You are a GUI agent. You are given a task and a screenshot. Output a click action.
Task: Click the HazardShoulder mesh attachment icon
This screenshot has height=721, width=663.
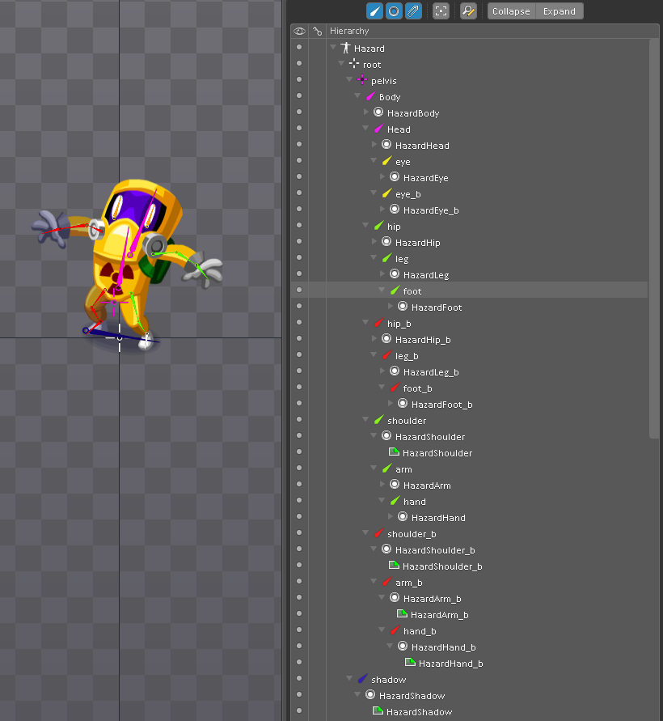[x=394, y=452]
